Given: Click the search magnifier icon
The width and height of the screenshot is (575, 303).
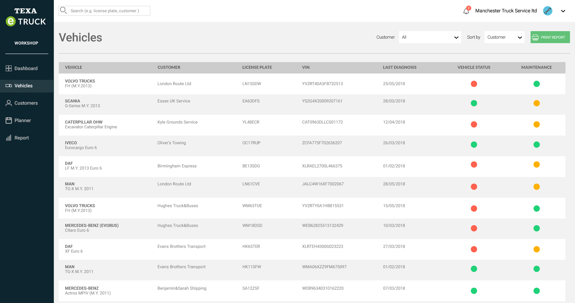Looking at the screenshot, I should click(63, 10).
